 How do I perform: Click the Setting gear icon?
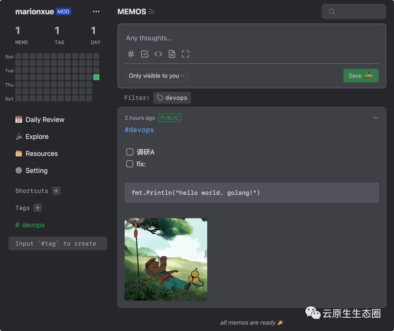coord(19,170)
